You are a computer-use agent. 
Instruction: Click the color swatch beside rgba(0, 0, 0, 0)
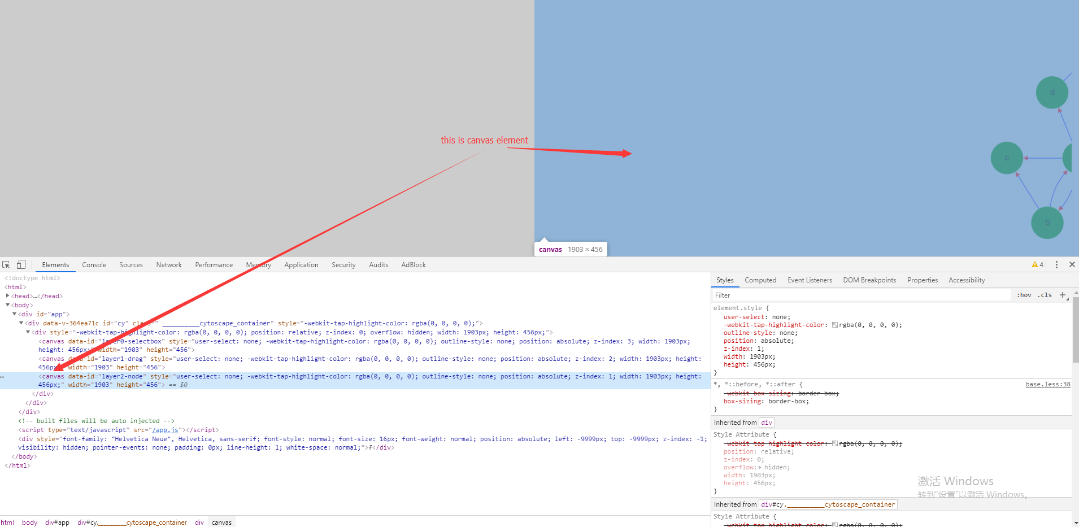(x=834, y=325)
